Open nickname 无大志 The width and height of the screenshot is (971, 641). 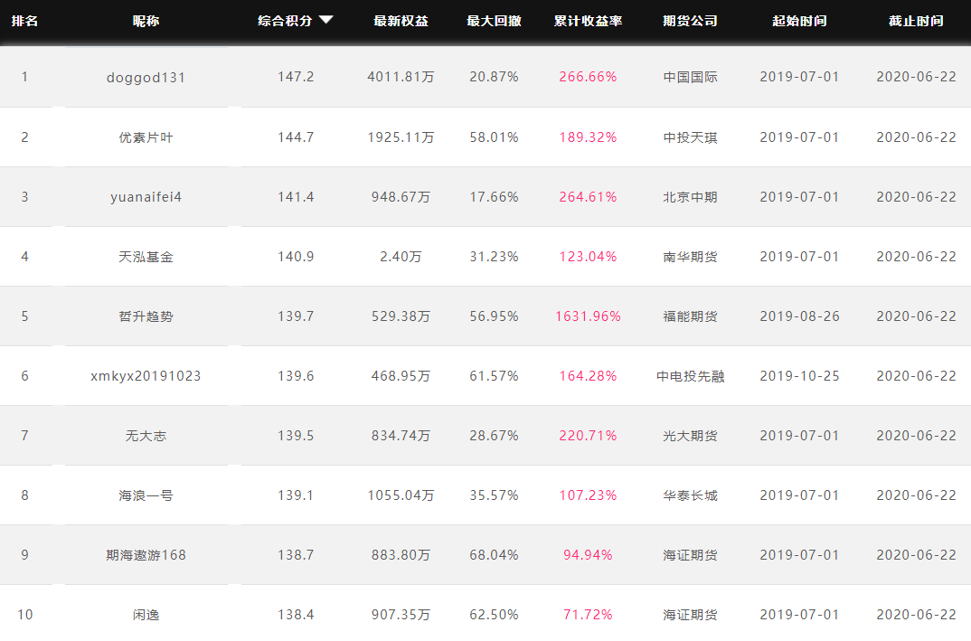pos(146,436)
